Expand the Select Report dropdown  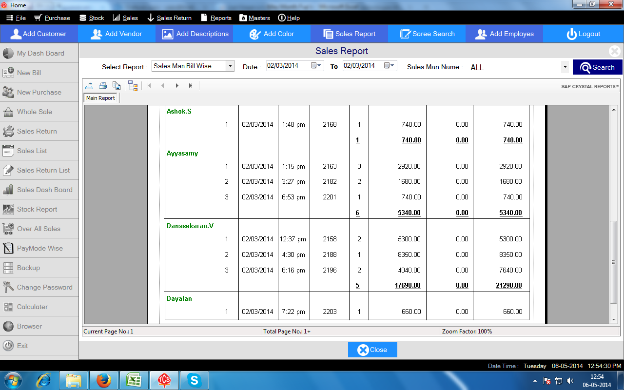tap(230, 66)
